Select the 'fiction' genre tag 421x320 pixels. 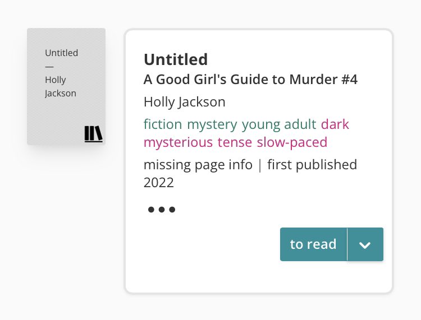click(163, 124)
